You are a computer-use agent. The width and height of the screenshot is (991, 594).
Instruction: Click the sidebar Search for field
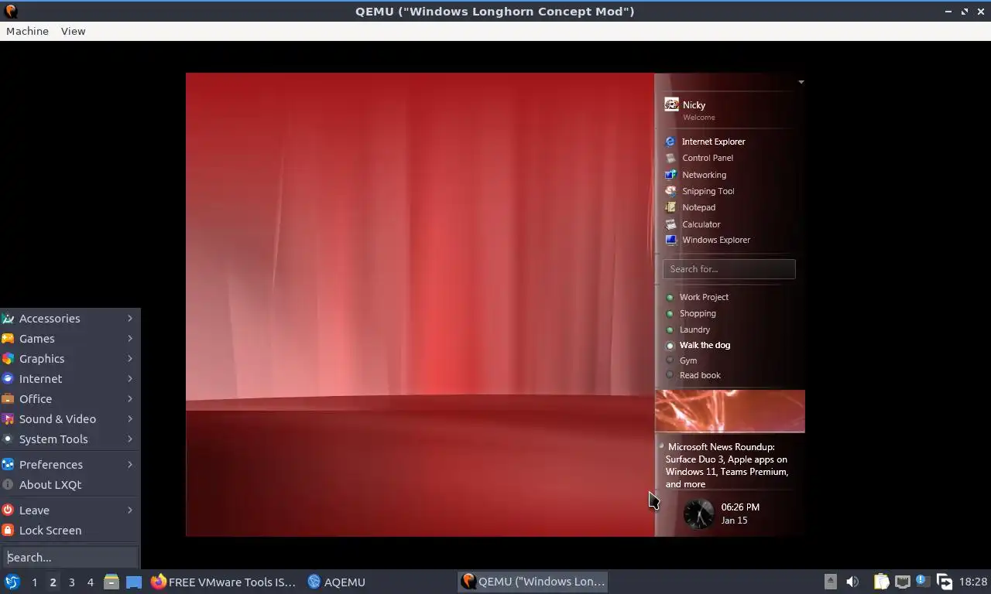coord(729,269)
